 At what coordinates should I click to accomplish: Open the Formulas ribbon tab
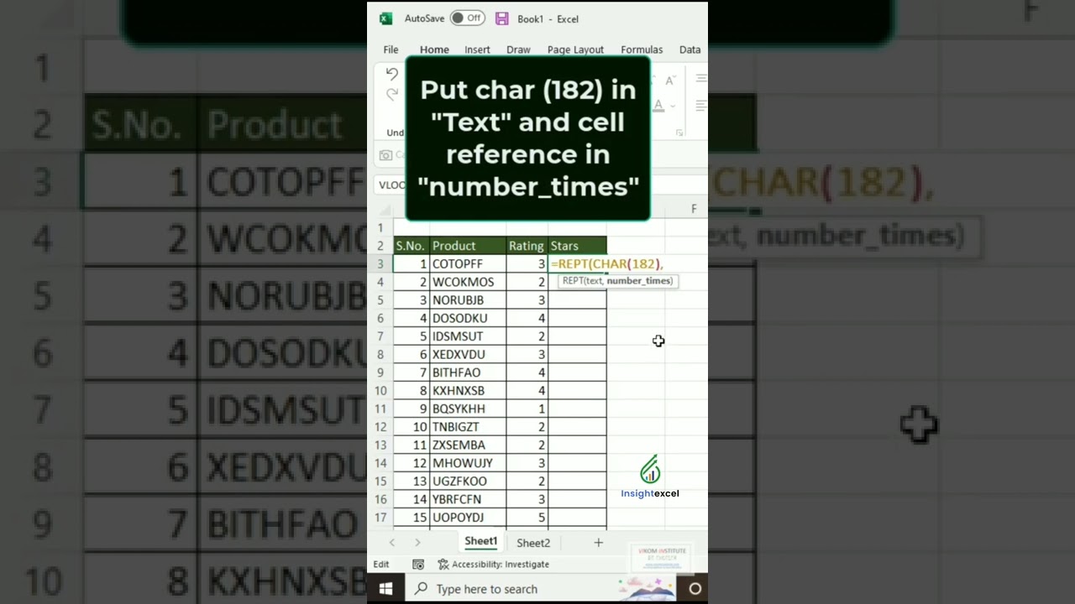click(x=642, y=49)
